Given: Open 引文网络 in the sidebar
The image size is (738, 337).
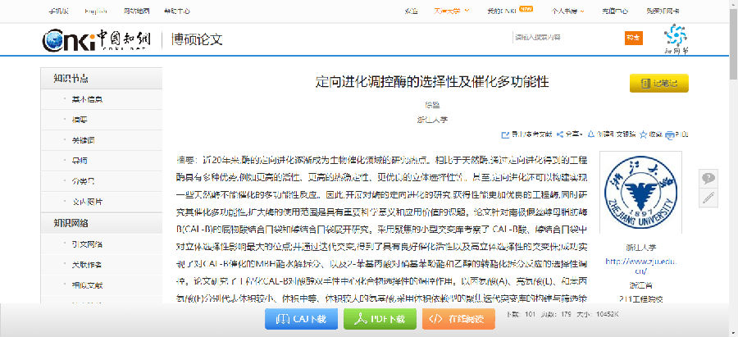Looking at the screenshot, I should (x=88, y=244).
